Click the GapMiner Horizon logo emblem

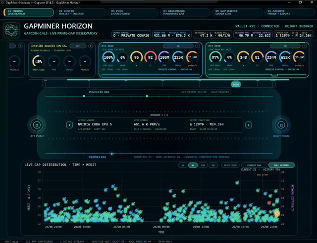click(11, 30)
